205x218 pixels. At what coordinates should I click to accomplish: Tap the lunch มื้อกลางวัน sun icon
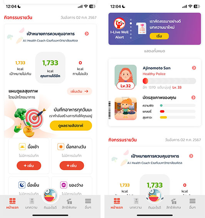61,147
